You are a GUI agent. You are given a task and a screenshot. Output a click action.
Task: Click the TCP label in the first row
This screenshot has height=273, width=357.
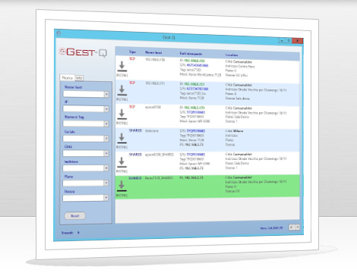[132, 58]
